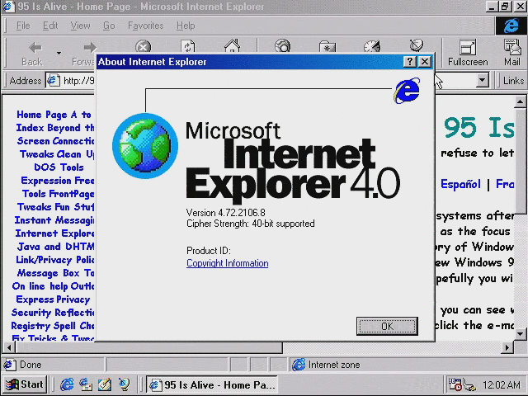The width and height of the screenshot is (528, 396).
Task: Open the Back history dropdown arrow
Action: [59, 53]
